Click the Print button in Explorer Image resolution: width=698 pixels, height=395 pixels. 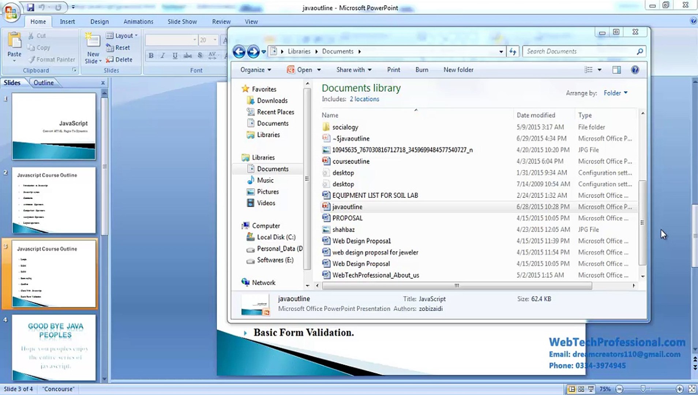tap(394, 69)
